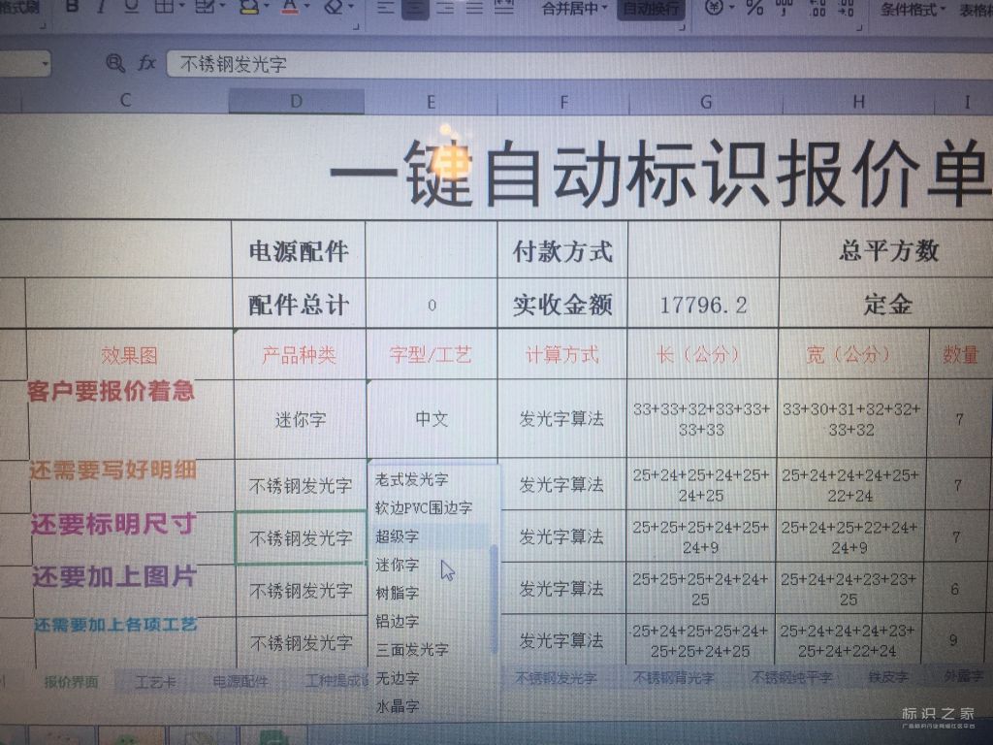Click the table style icon next to borders
The width and height of the screenshot is (993, 745).
point(205,7)
